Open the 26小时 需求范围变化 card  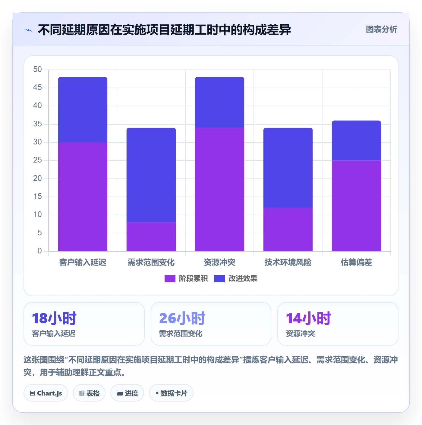pos(211,324)
